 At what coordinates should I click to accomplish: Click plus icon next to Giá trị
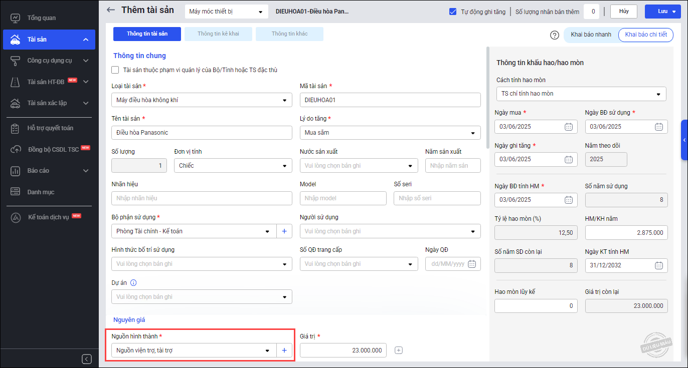[399, 350]
